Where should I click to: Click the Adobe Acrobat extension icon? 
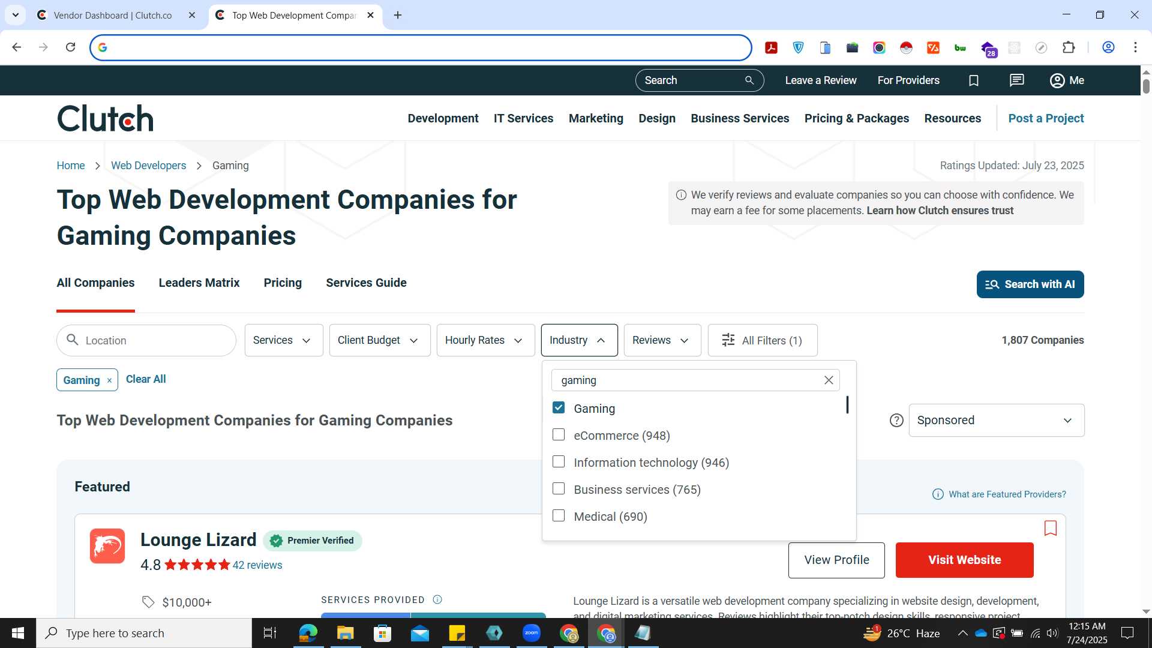tap(772, 47)
